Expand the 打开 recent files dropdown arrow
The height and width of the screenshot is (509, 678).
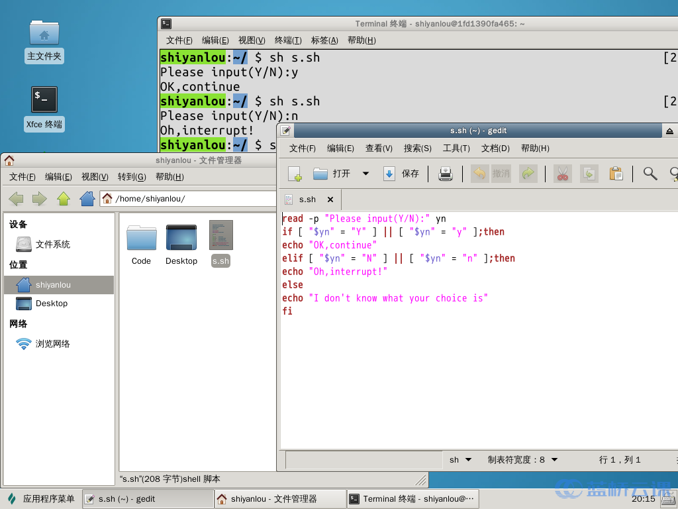point(365,174)
